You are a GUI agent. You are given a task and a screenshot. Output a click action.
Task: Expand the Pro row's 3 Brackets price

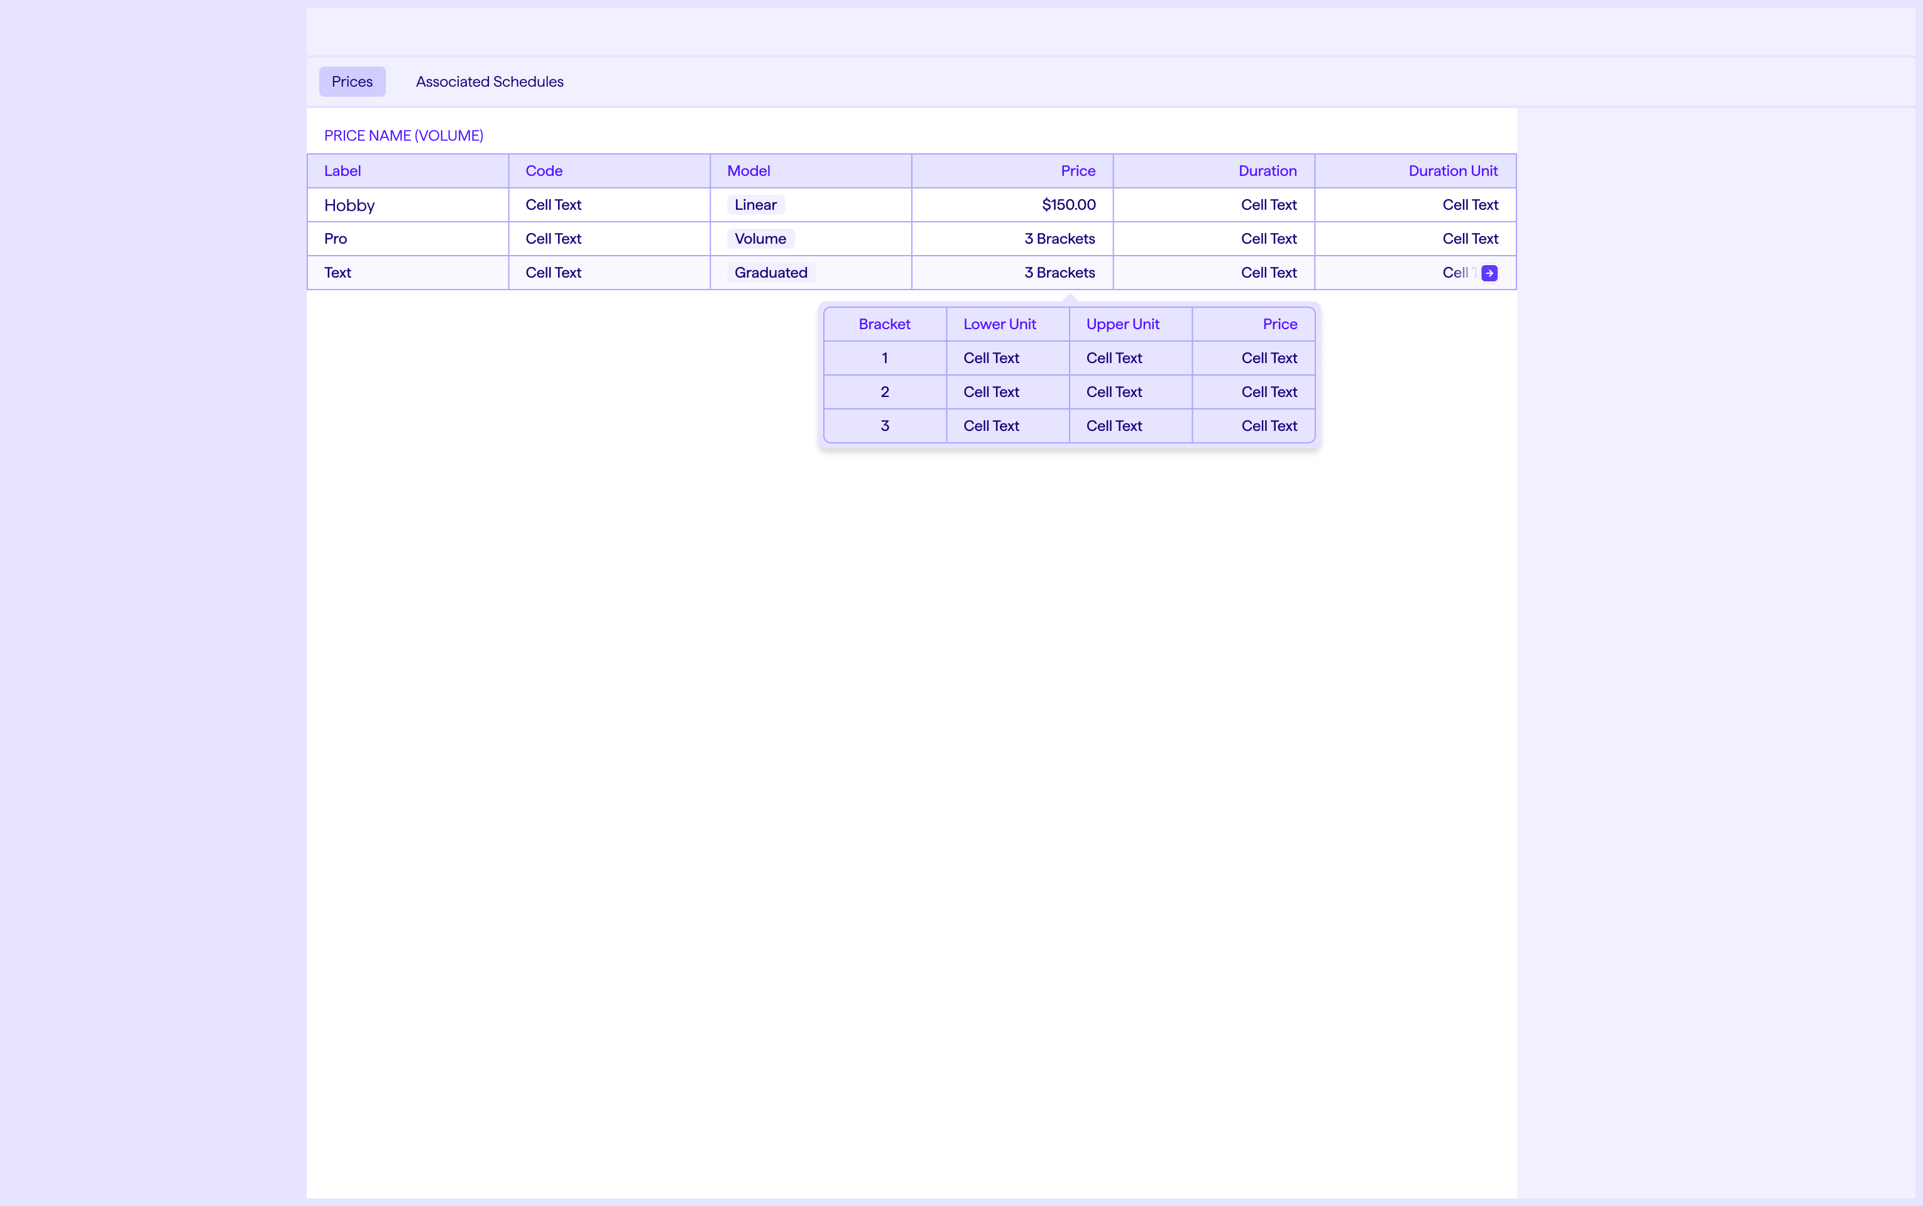pyautogui.click(x=1059, y=239)
